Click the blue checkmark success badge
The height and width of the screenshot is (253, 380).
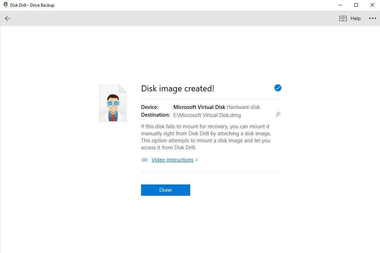278,88
